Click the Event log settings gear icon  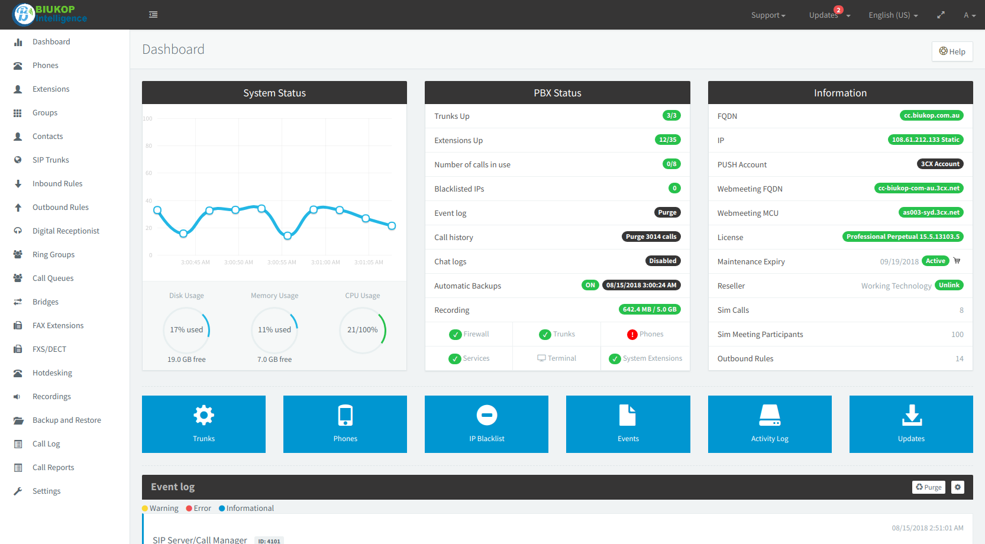pyautogui.click(x=958, y=487)
